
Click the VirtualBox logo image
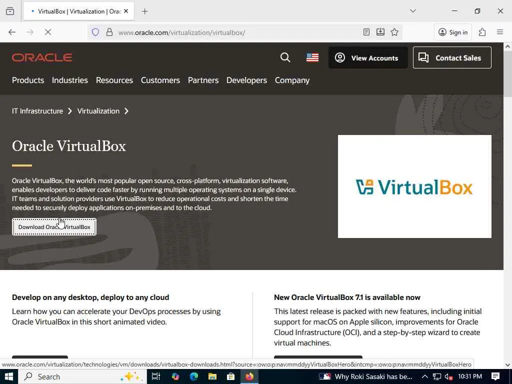[414, 186]
